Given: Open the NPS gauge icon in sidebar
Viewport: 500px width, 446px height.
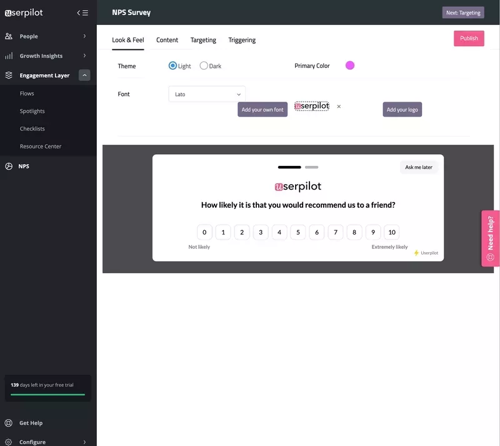Looking at the screenshot, I should (9, 167).
